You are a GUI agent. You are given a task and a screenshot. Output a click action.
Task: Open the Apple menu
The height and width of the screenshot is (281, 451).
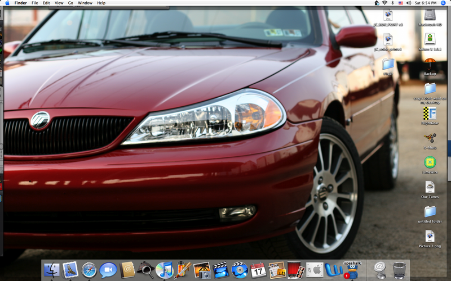point(7,3)
